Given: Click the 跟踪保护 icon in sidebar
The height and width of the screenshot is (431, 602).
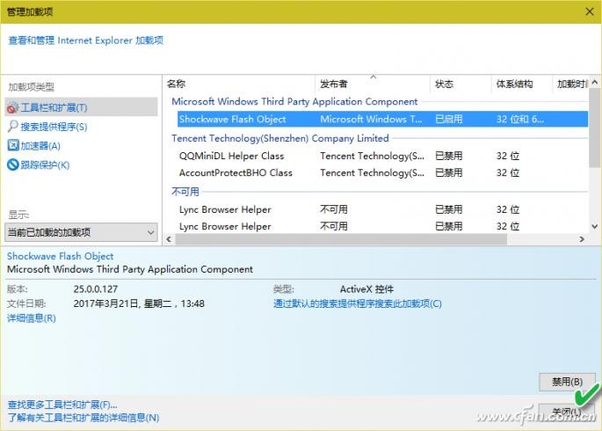Looking at the screenshot, I should click(x=13, y=164).
